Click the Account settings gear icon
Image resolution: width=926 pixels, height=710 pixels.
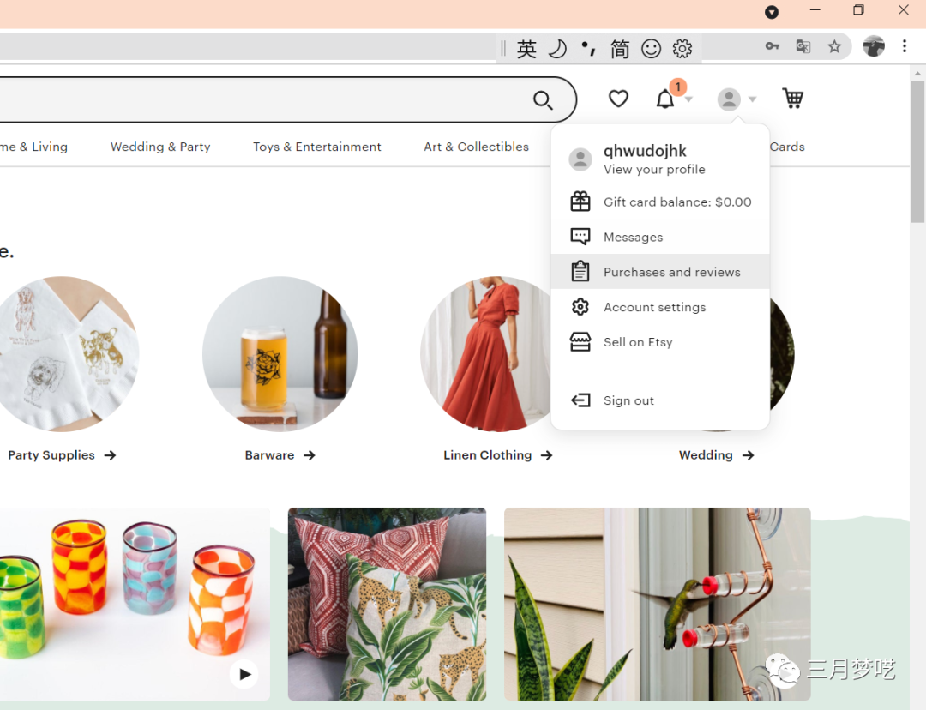580,307
